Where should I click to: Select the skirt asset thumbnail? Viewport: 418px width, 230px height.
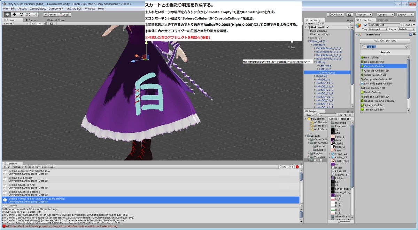pos(332,196)
